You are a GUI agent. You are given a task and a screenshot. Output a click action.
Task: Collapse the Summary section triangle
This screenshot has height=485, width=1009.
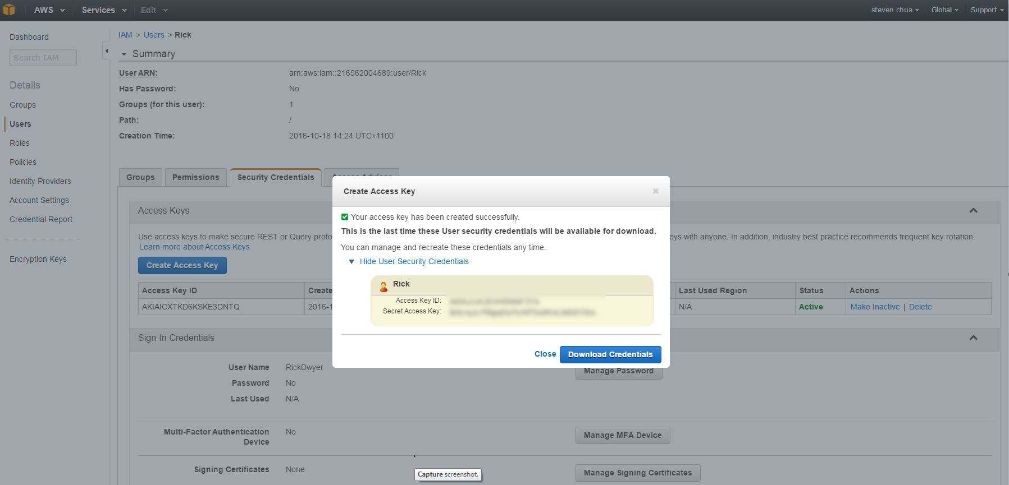[124, 54]
